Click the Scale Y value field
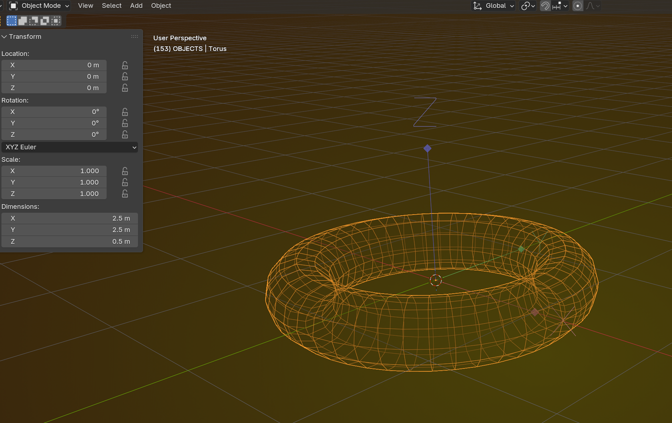This screenshot has width=672, height=423. pos(54,183)
